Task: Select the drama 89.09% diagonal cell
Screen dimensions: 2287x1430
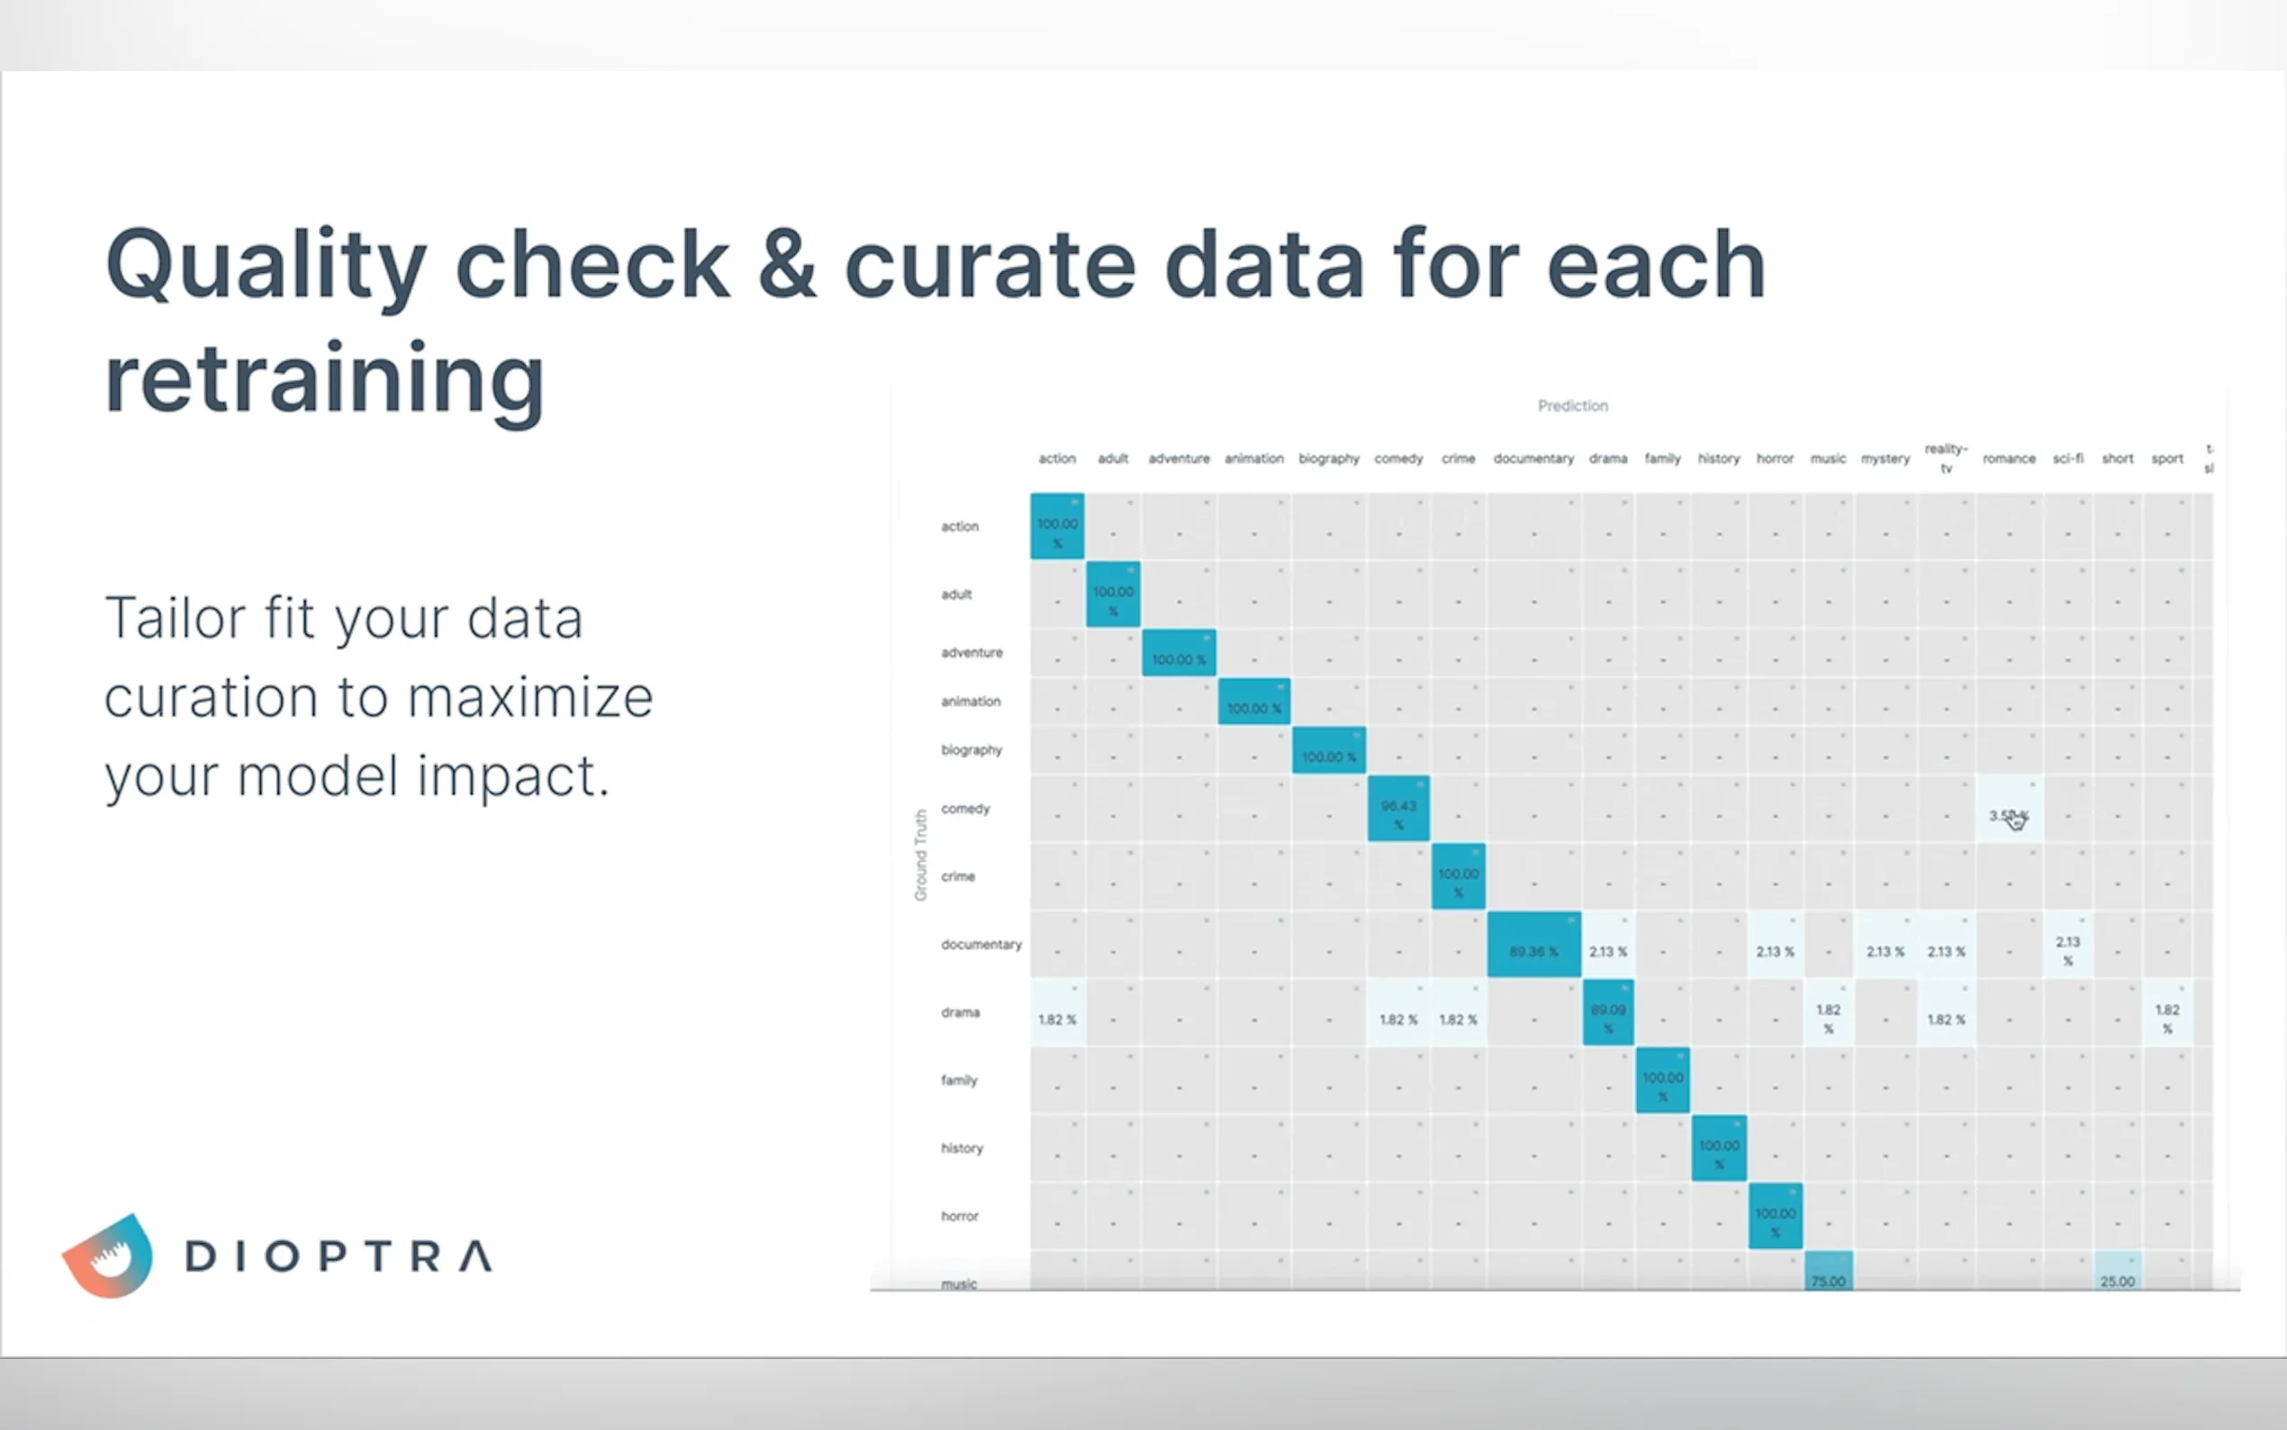Action: point(1608,1013)
